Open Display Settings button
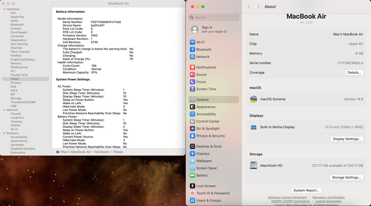 347,139
